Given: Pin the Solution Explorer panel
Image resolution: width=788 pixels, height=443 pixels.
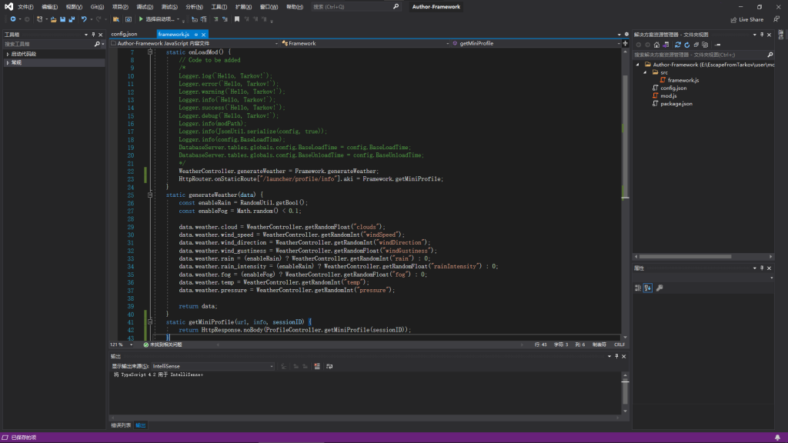Looking at the screenshot, I should (762, 35).
